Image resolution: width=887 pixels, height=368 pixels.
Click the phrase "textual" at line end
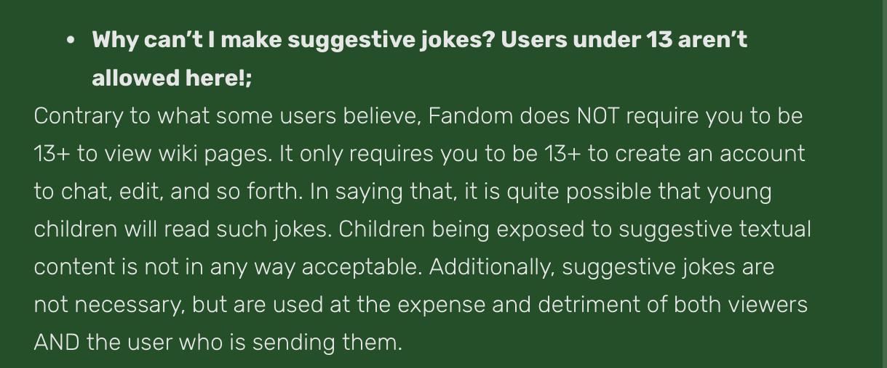click(774, 229)
